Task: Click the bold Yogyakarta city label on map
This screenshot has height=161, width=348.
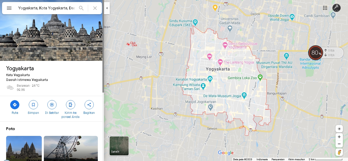Action: click(218, 69)
